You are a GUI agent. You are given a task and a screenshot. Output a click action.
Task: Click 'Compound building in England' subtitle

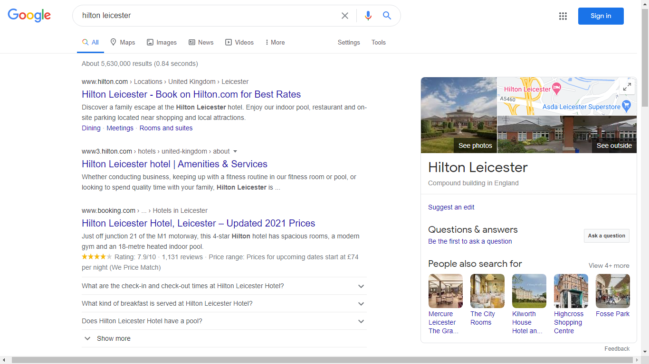[x=473, y=183]
